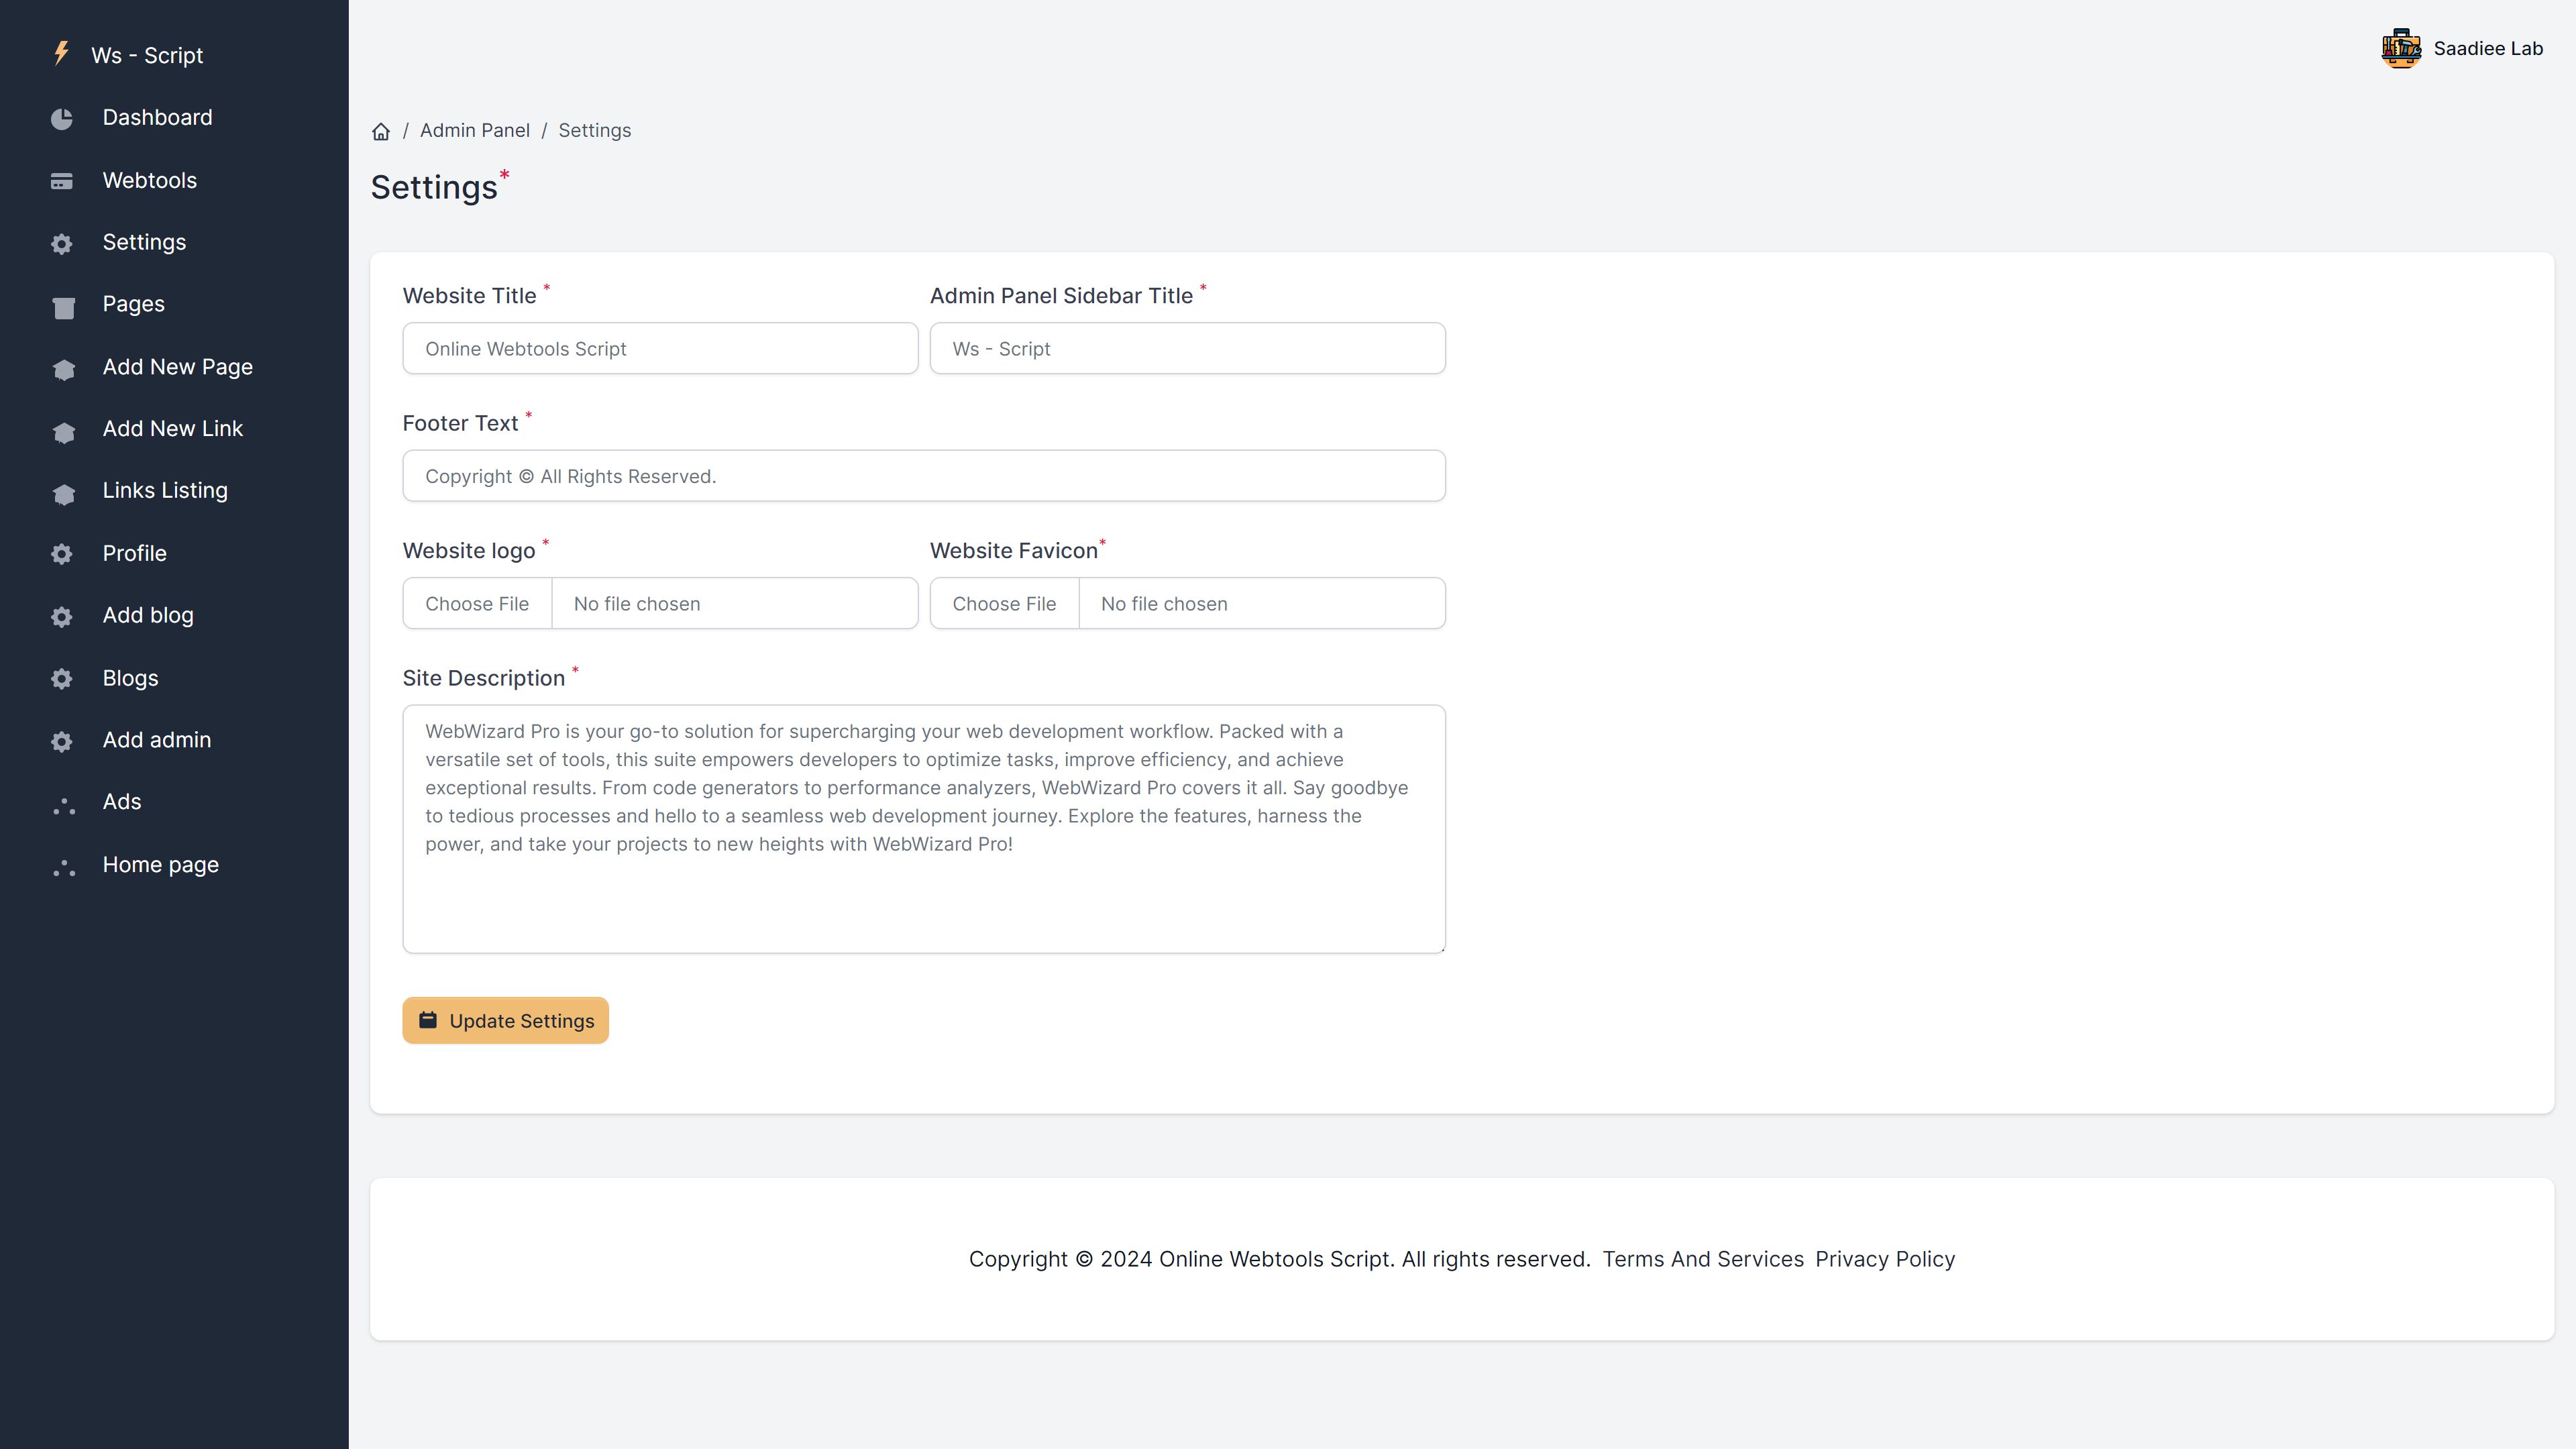The height and width of the screenshot is (1449, 2576).
Task: Open the Dashboard menu item
Action: (x=157, y=117)
